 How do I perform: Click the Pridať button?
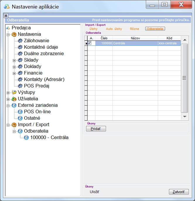point(96,129)
